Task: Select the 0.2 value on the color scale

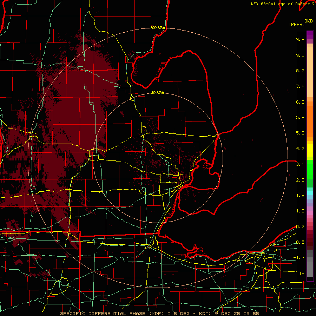Action: coord(300,227)
